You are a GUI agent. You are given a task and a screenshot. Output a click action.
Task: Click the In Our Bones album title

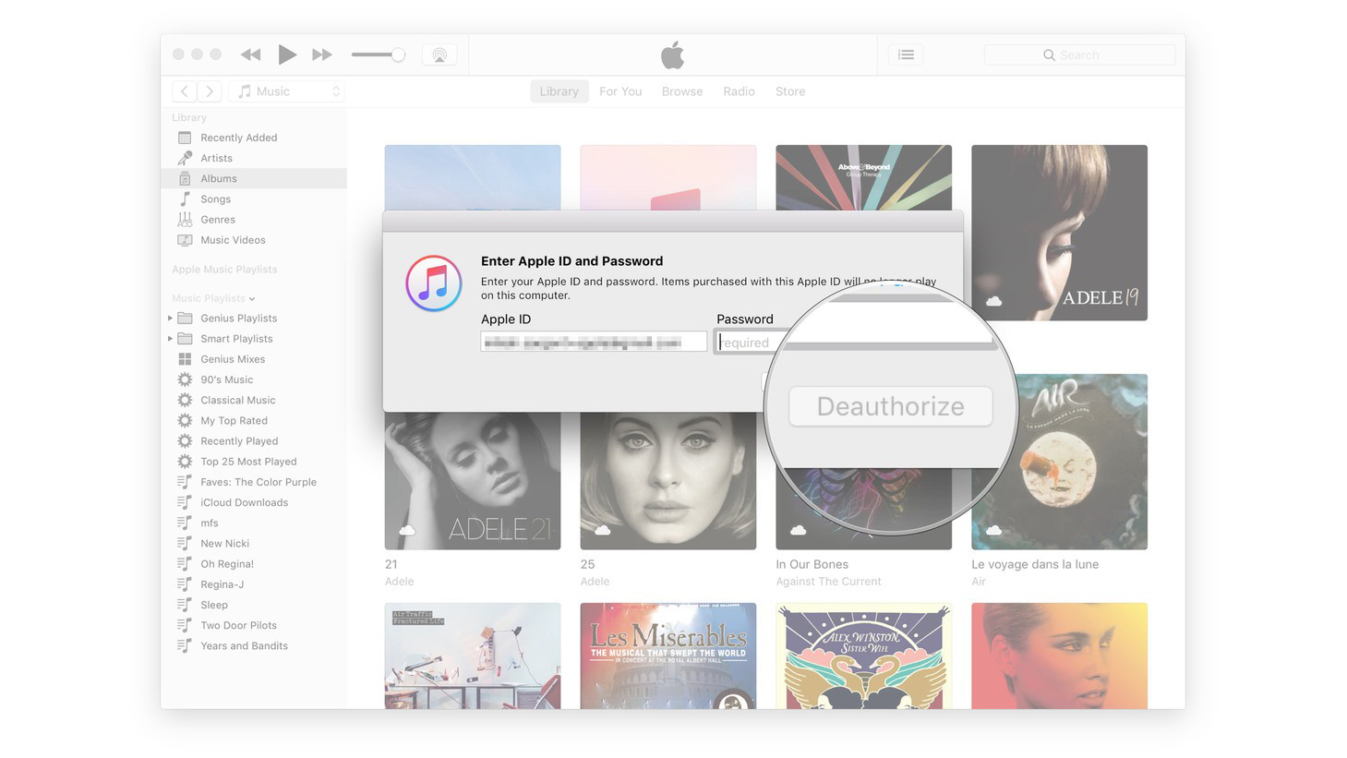point(812,564)
